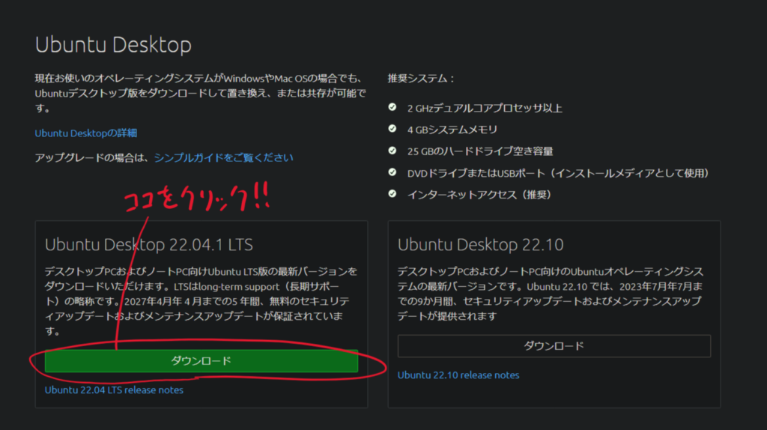Select checkmark icon beside 25 GB hard drive space
Screen dimensions: 767x430
coord(392,151)
